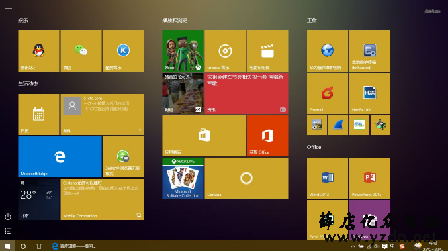Switch to the Edge window on taskbar
Viewport: 448px width, 251px height.
[73, 246]
